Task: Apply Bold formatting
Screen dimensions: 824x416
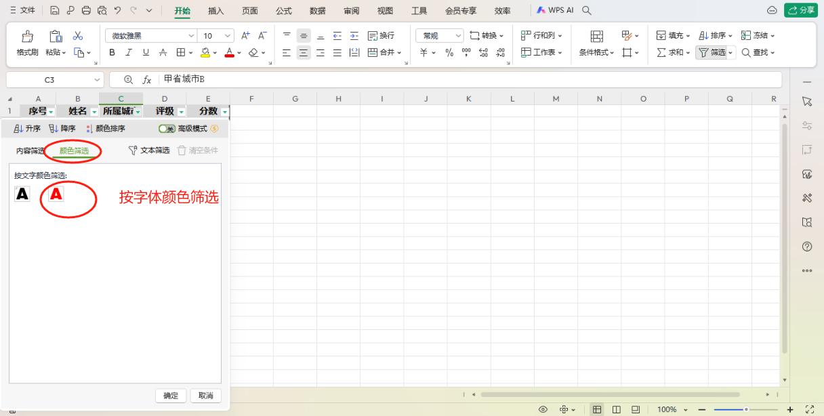Action: tap(112, 52)
